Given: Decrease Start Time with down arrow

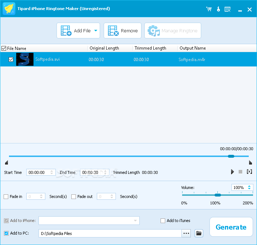Looking at the screenshot, I should point(51,174).
